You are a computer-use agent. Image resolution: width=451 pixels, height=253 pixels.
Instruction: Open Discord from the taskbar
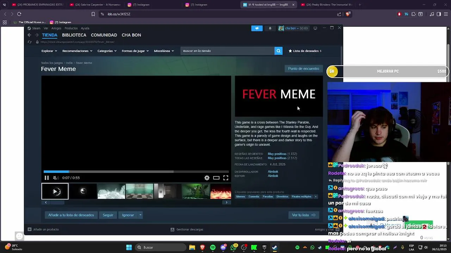(x=223, y=247)
